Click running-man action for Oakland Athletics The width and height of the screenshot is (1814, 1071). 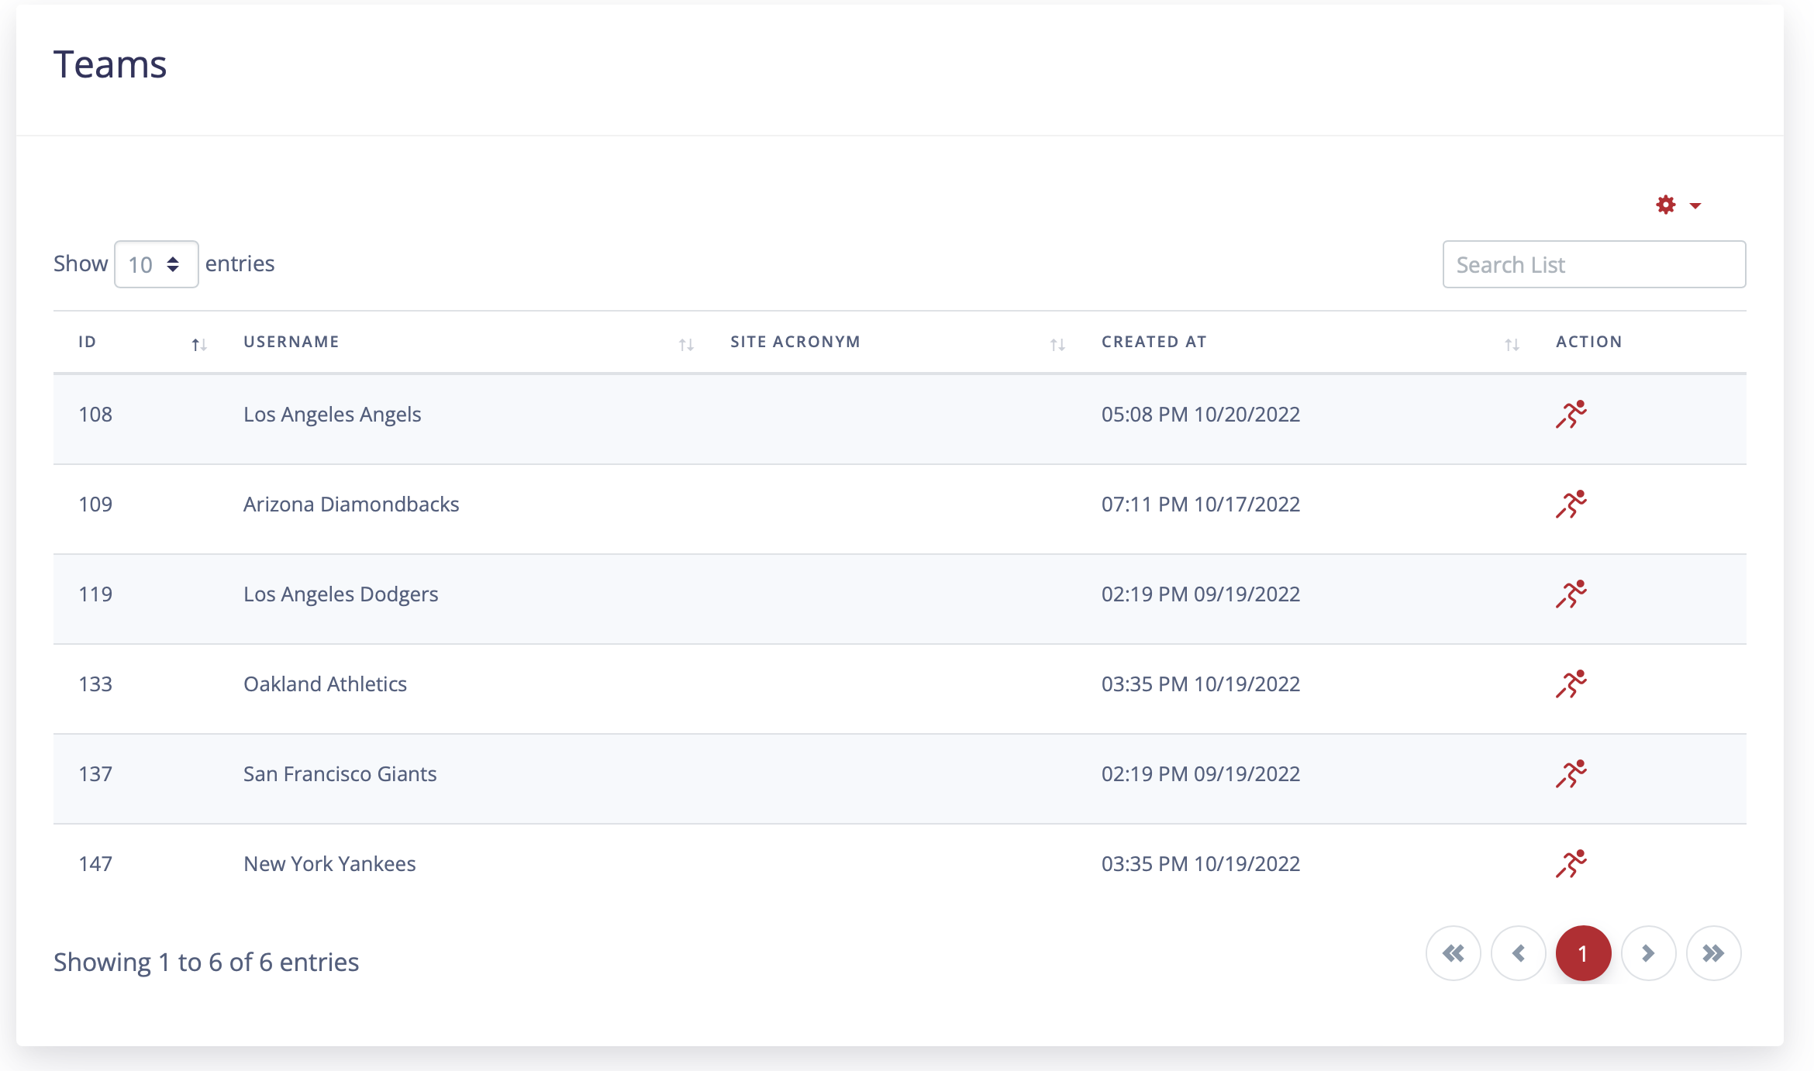click(1571, 684)
